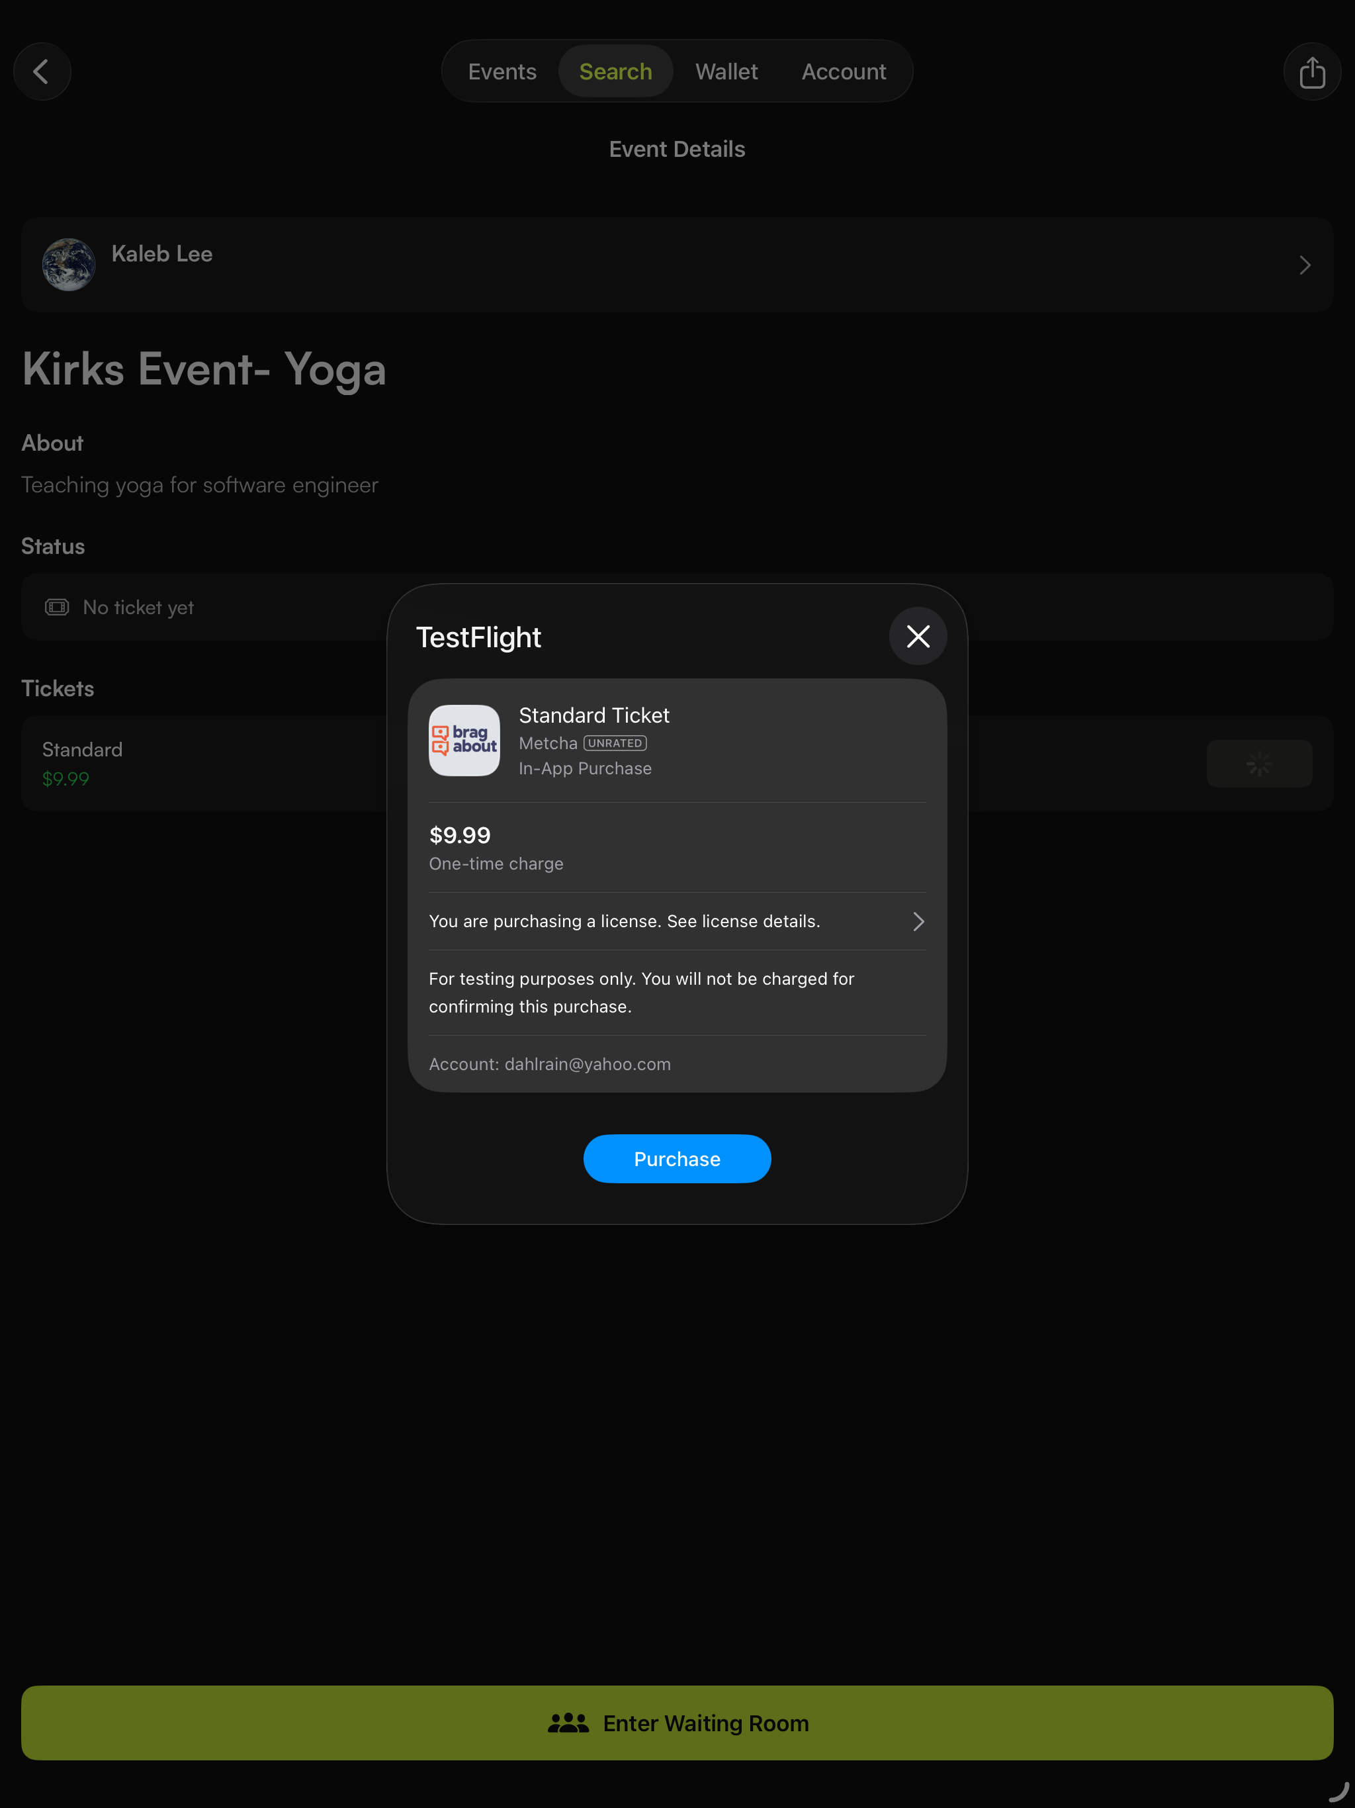This screenshot has height=1808, width=1355.
Task: Click the loading spinner on Standard ticket
Action: point(1259,764)
